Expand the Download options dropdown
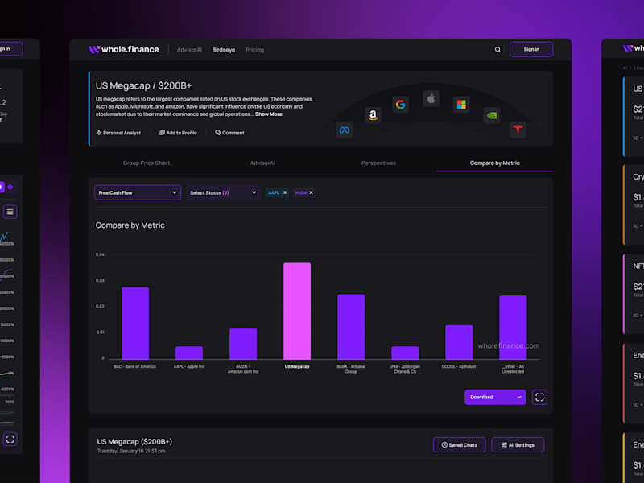Viewport: 644px width, 483px height. [495, 397]
